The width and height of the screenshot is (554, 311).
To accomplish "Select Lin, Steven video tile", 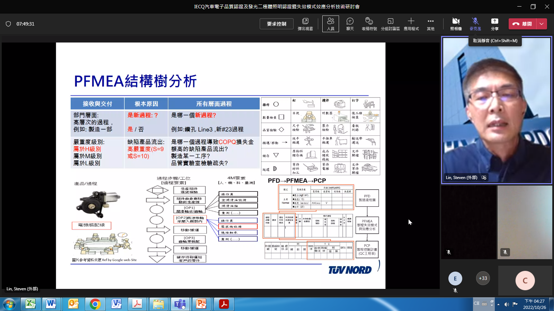I will [497, 110].
